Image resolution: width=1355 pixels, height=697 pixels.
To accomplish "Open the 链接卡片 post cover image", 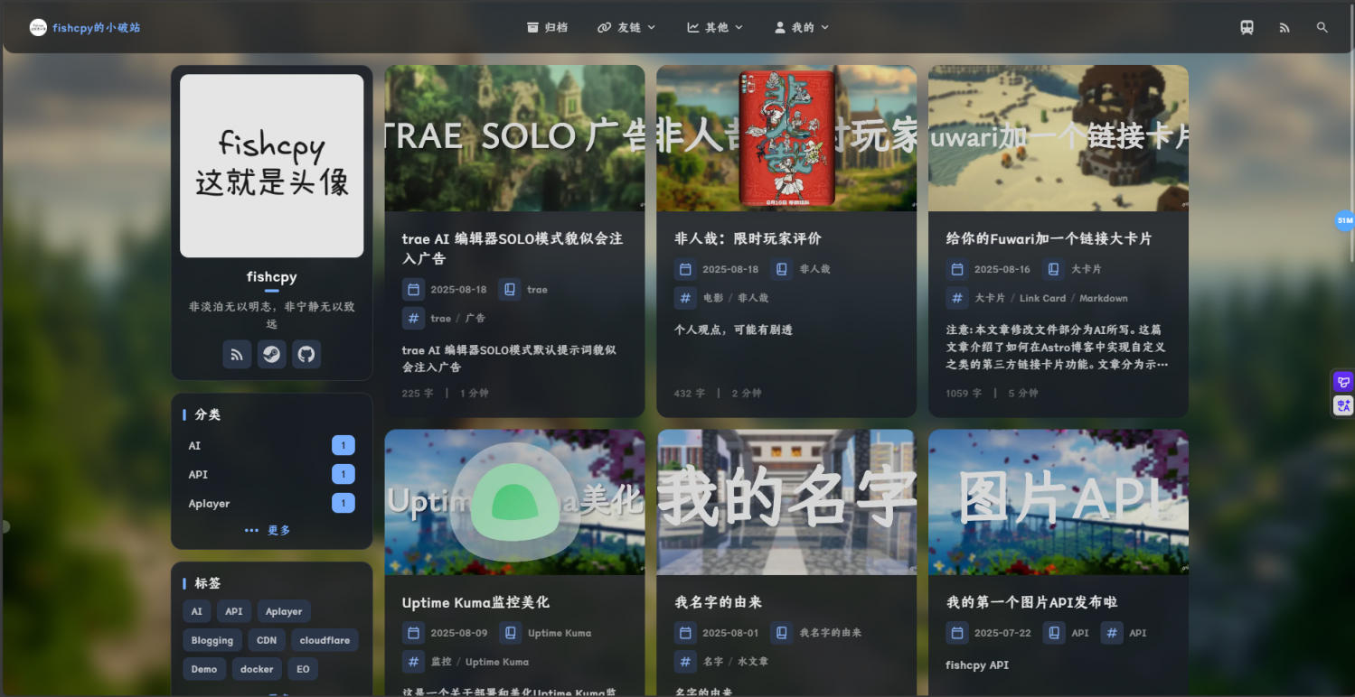I will pos(1059,138).
